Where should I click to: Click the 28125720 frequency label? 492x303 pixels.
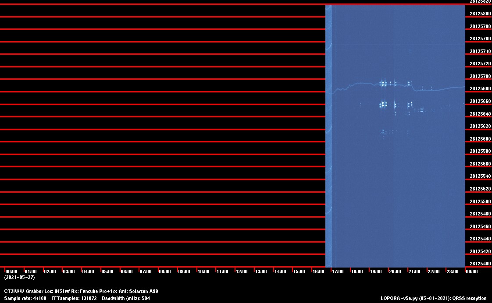[480, 63]
